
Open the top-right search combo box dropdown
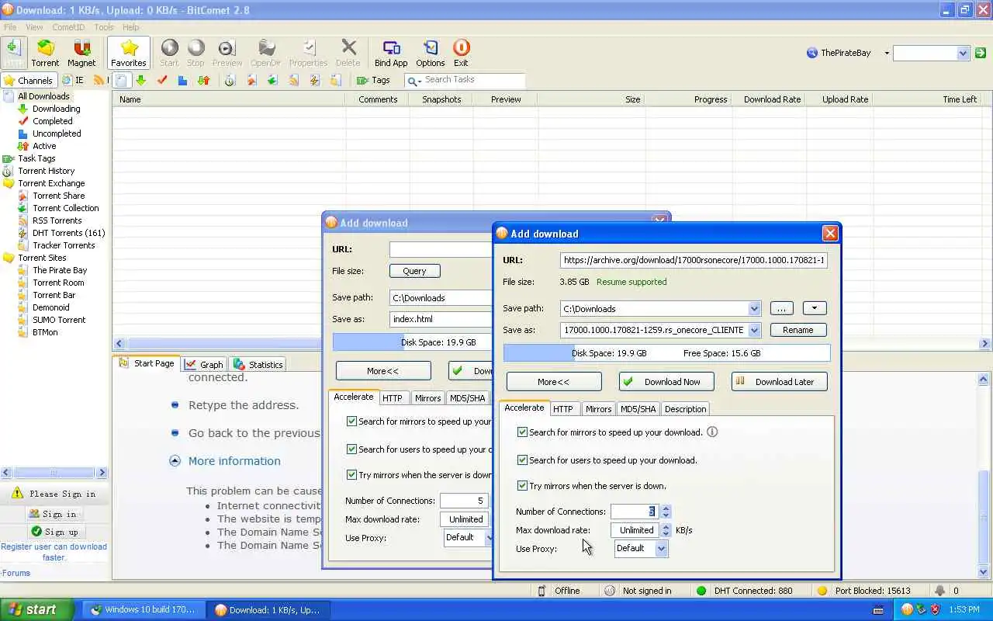963,54
